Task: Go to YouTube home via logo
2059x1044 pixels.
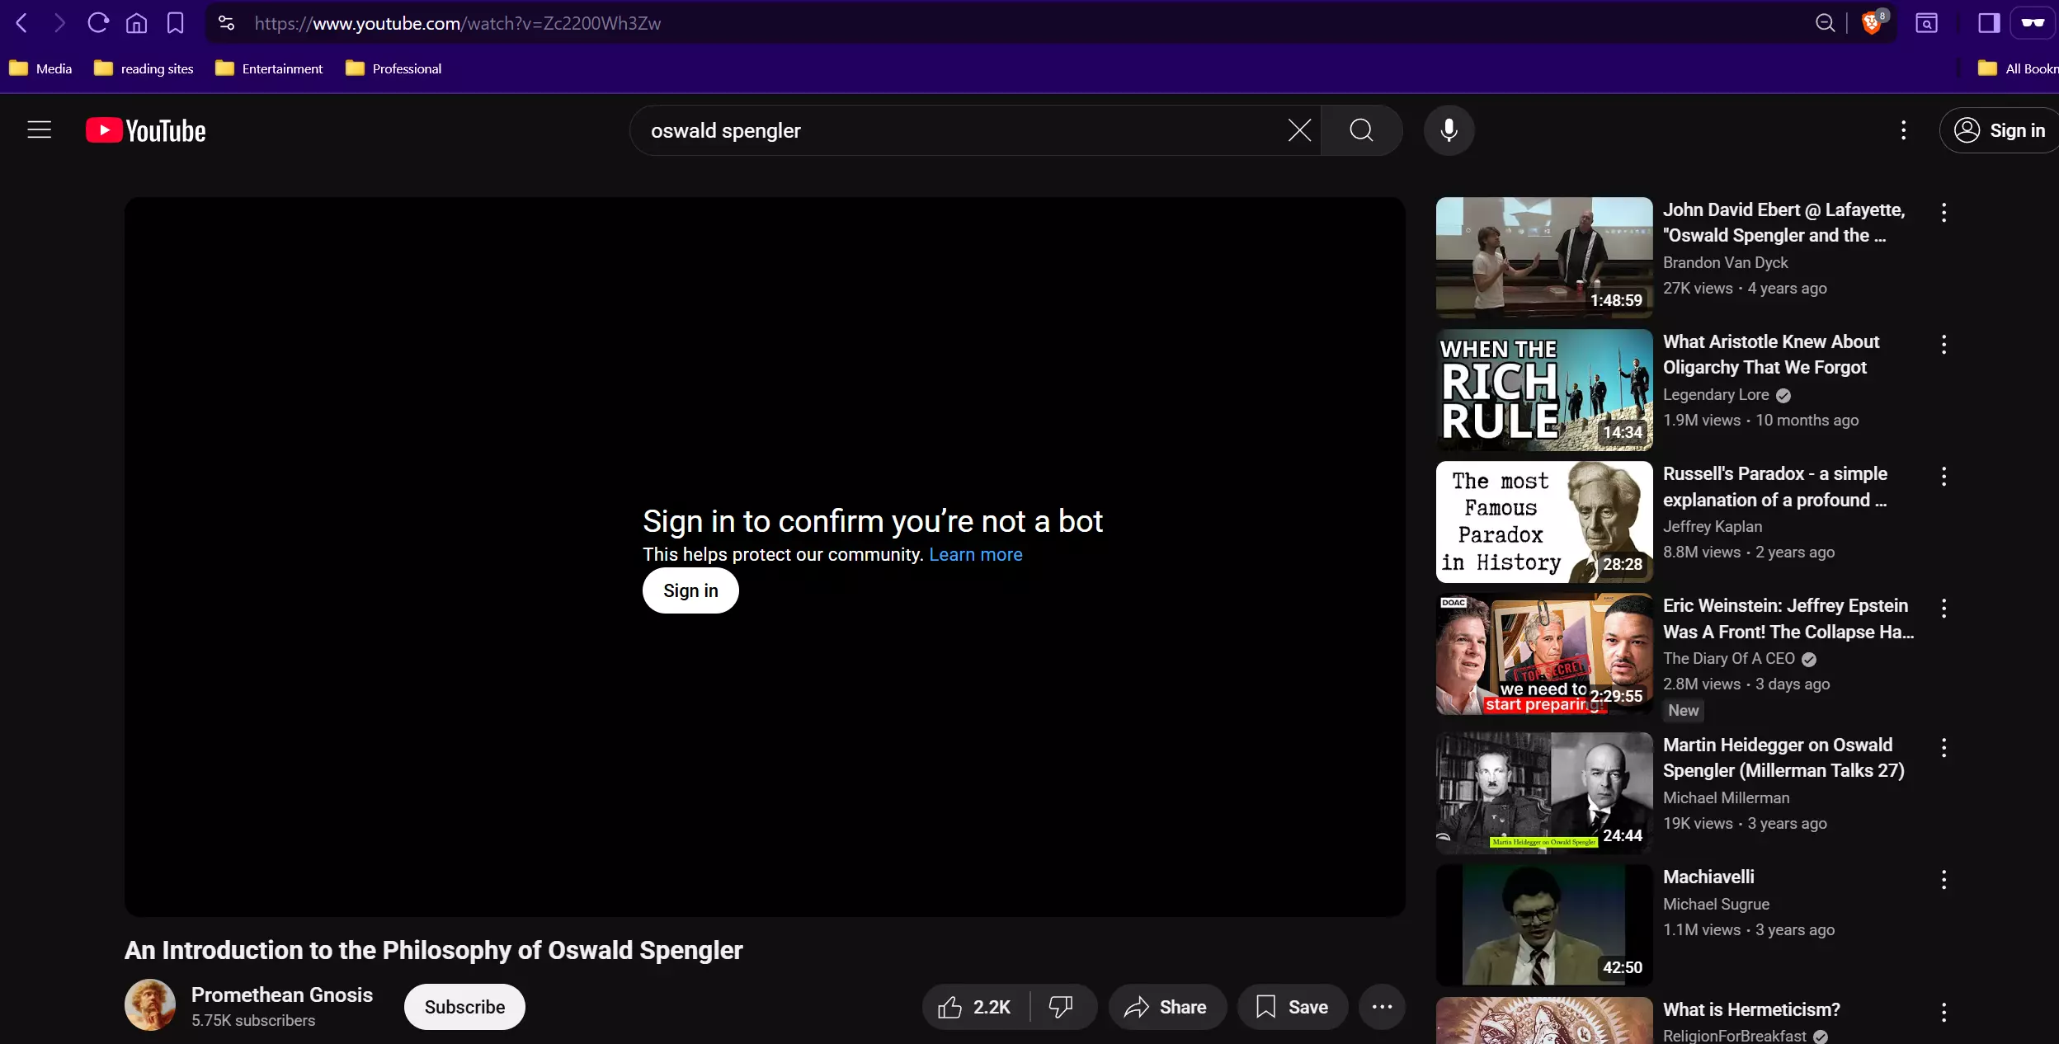Action: (146, 130)
